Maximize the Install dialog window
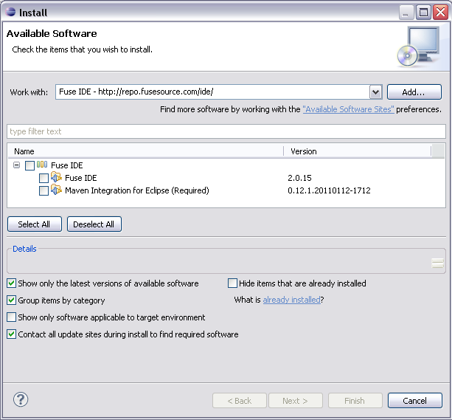Viewport: 452px width, 420px height. (x=423, y=11)
